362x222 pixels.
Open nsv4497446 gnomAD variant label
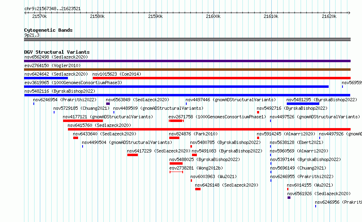coord(231,100)
